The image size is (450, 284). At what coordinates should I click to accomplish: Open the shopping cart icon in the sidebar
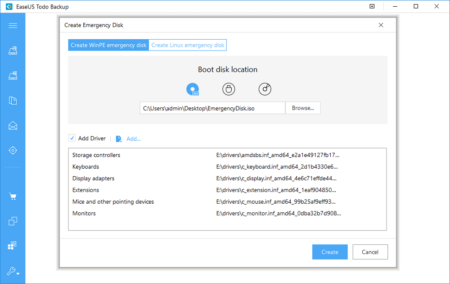click(13, 197)
